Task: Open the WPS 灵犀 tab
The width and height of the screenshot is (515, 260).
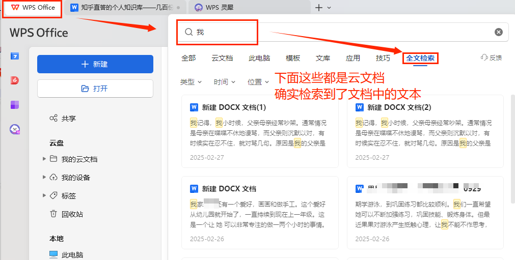Action: [x=249, y=8]
